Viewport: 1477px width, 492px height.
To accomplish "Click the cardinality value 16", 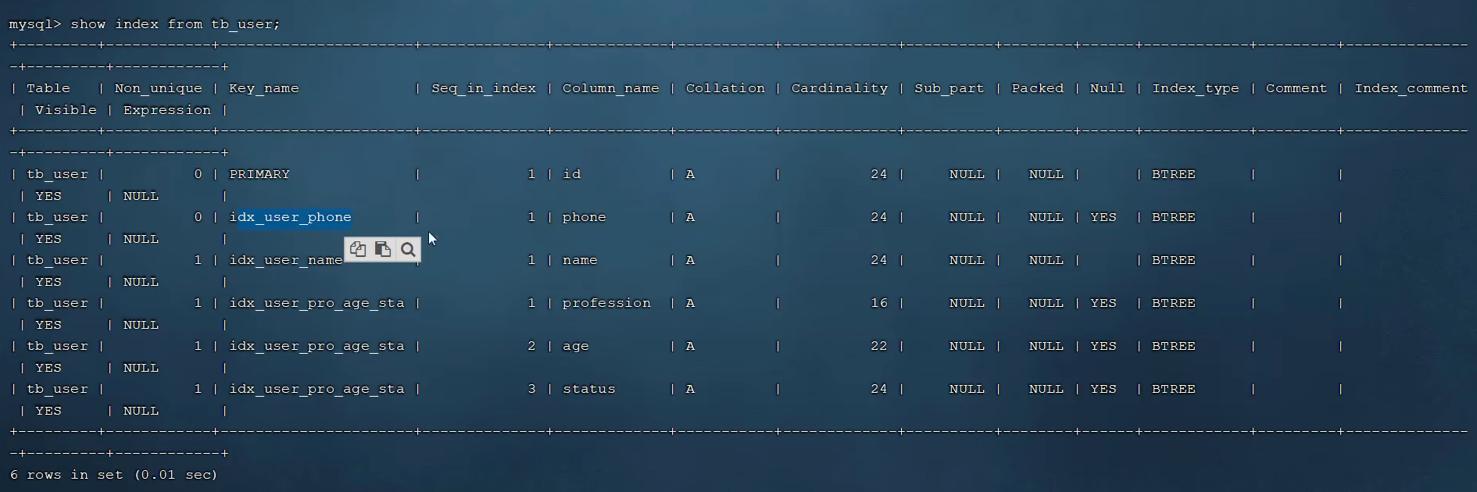I will click(x=879, y=303).
